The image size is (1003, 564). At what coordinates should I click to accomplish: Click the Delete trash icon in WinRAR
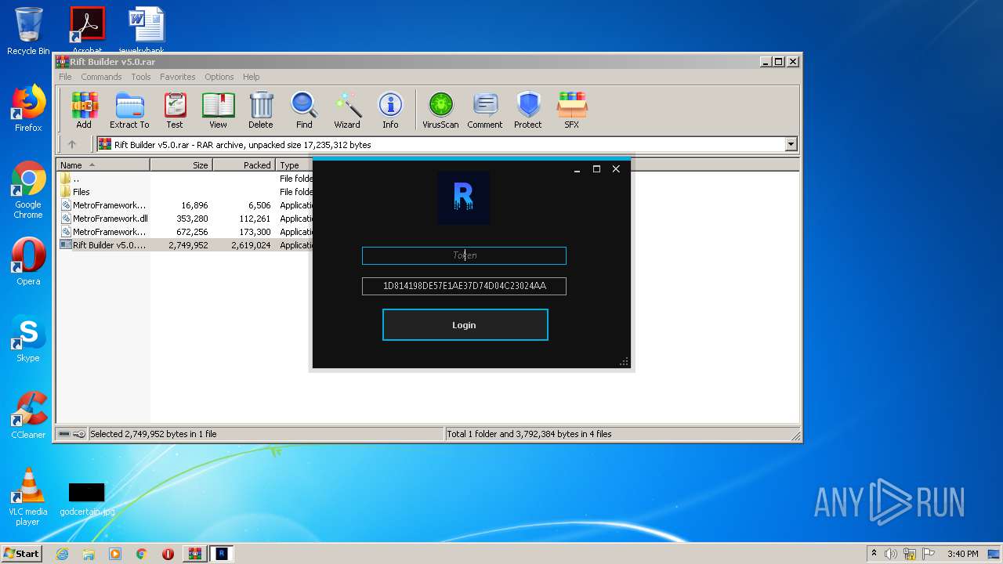click(x=261, y=110)
